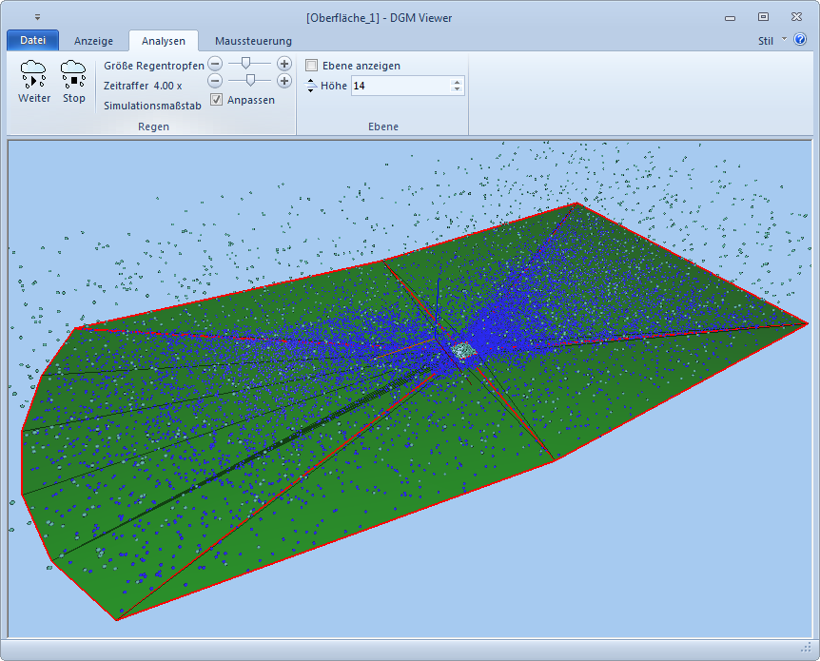This screenshot has width=820, height=661.
Task: Open the Datei menu
Action: tap(32, 41)
